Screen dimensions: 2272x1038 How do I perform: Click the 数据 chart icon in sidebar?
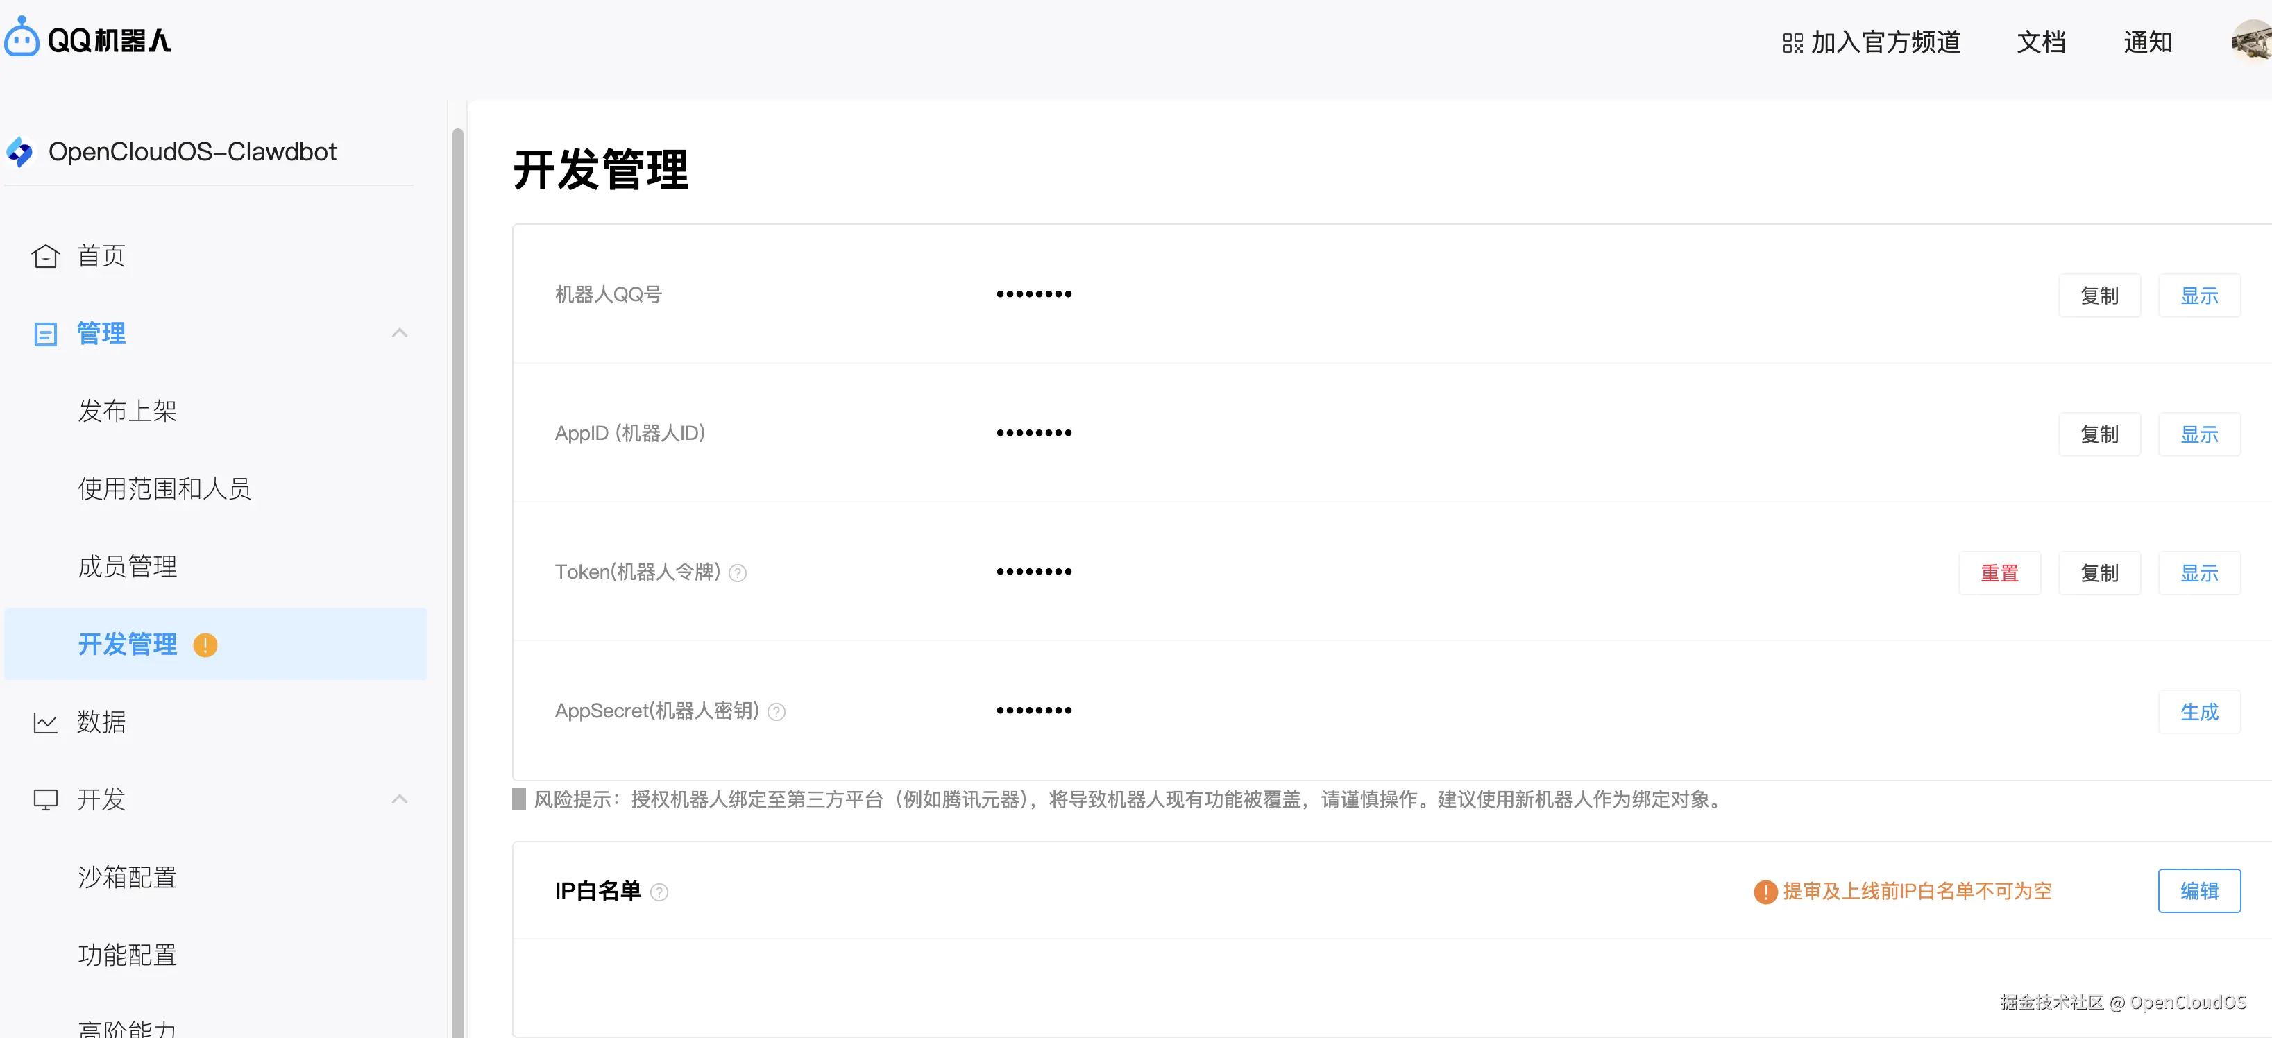(x=45, y=722)
